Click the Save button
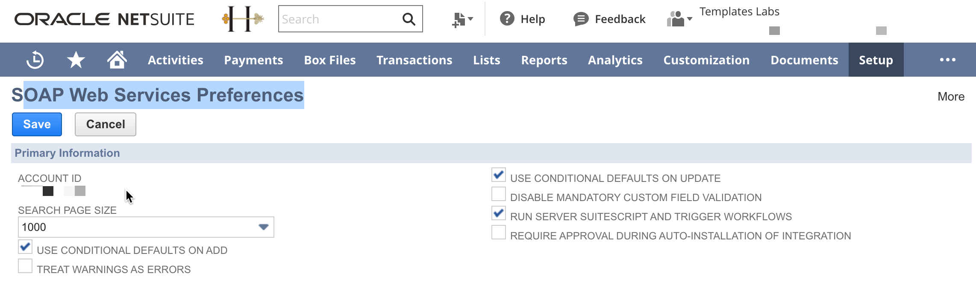The image size is (976, 282). coord(37,124)
